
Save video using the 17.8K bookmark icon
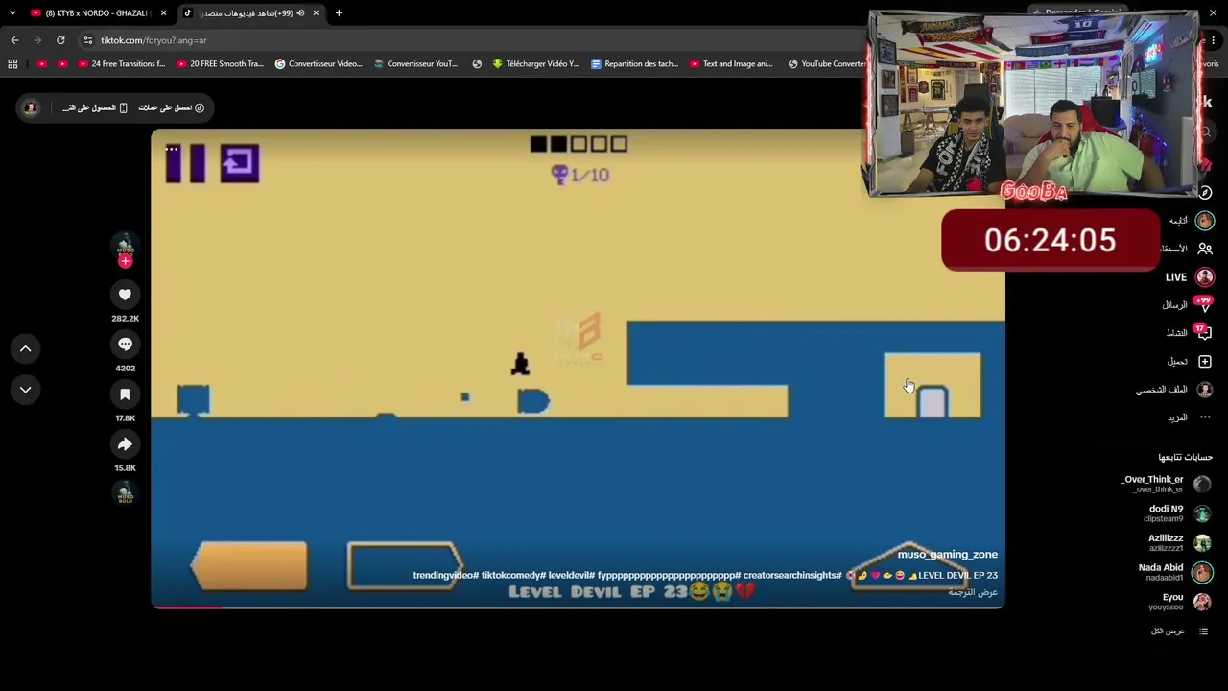pos(125,394)
